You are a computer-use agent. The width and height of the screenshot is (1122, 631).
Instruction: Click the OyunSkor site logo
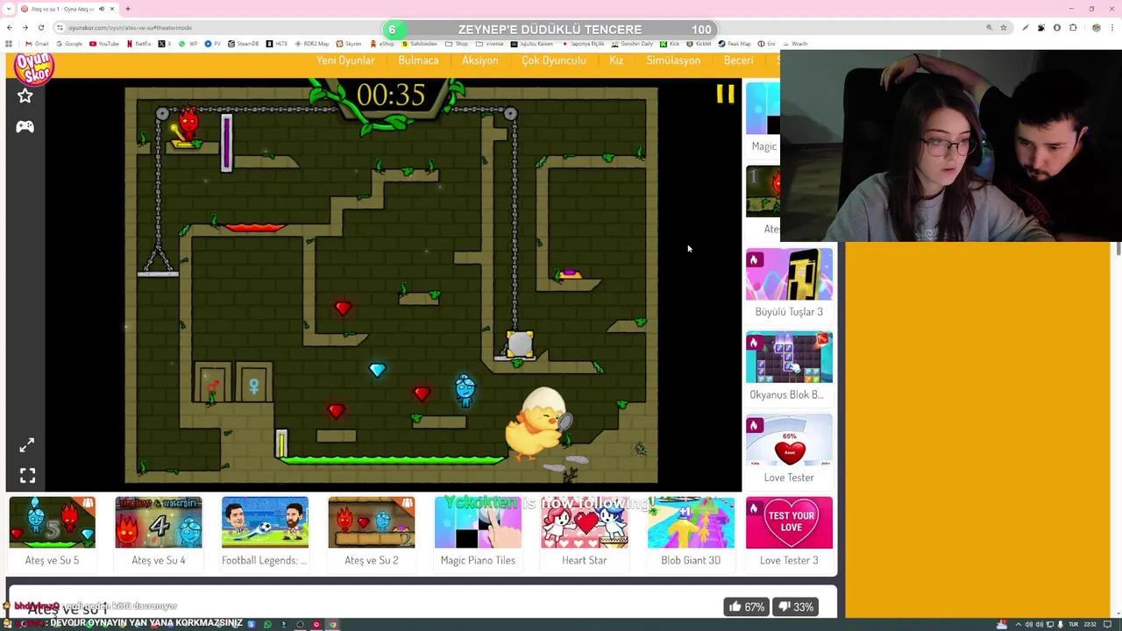[35, 69]
